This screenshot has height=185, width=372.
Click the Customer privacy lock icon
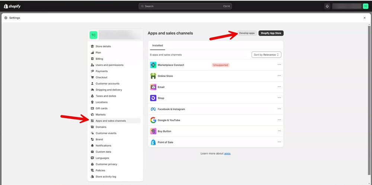93,164
